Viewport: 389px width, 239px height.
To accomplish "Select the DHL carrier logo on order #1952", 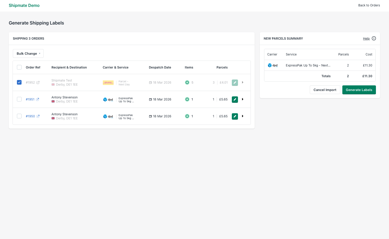I will tap(108, 82).
